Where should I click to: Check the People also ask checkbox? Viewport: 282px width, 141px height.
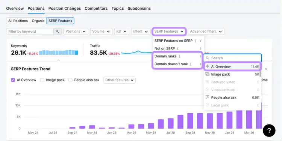point(71,80)
